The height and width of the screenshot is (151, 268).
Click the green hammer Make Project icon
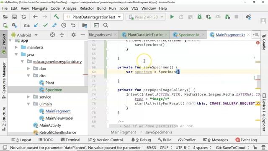57,17
